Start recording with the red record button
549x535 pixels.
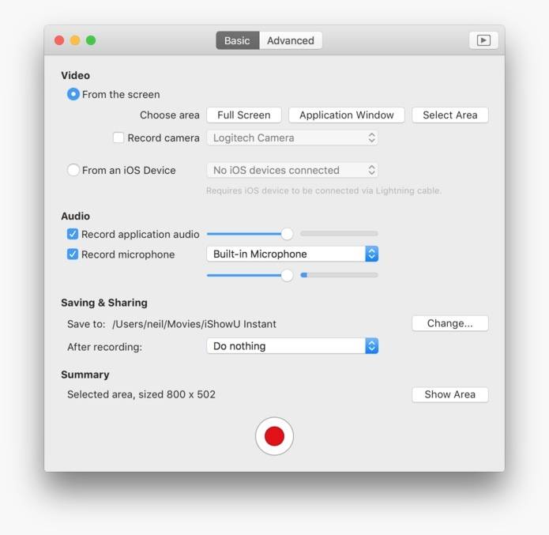click(274, 436)
